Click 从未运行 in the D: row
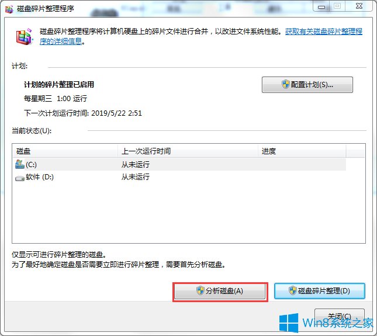Viewport: 377px width, 336px height. pos(136,177)
